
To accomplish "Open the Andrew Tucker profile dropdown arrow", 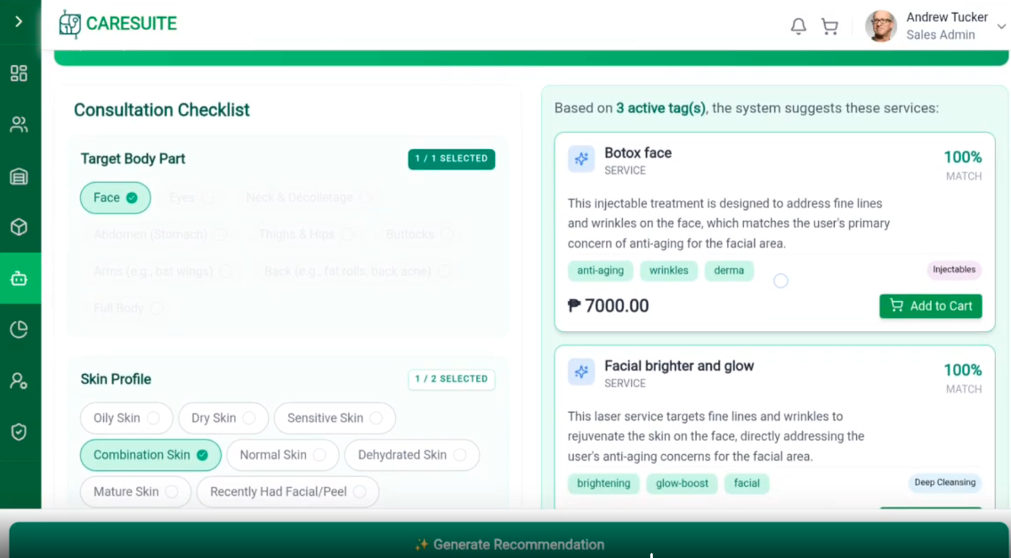I will (x=1001, y=27).
